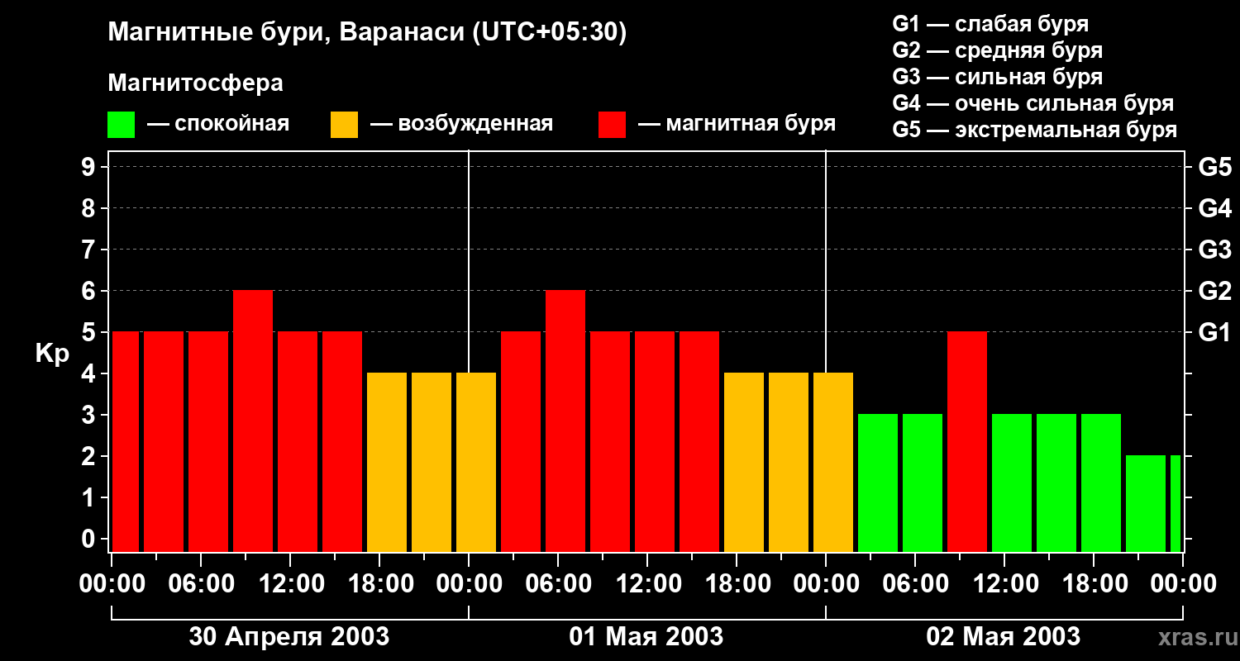Click the Kp value 2 on the left axis
1240x661 pixels.
click(90, 456)
